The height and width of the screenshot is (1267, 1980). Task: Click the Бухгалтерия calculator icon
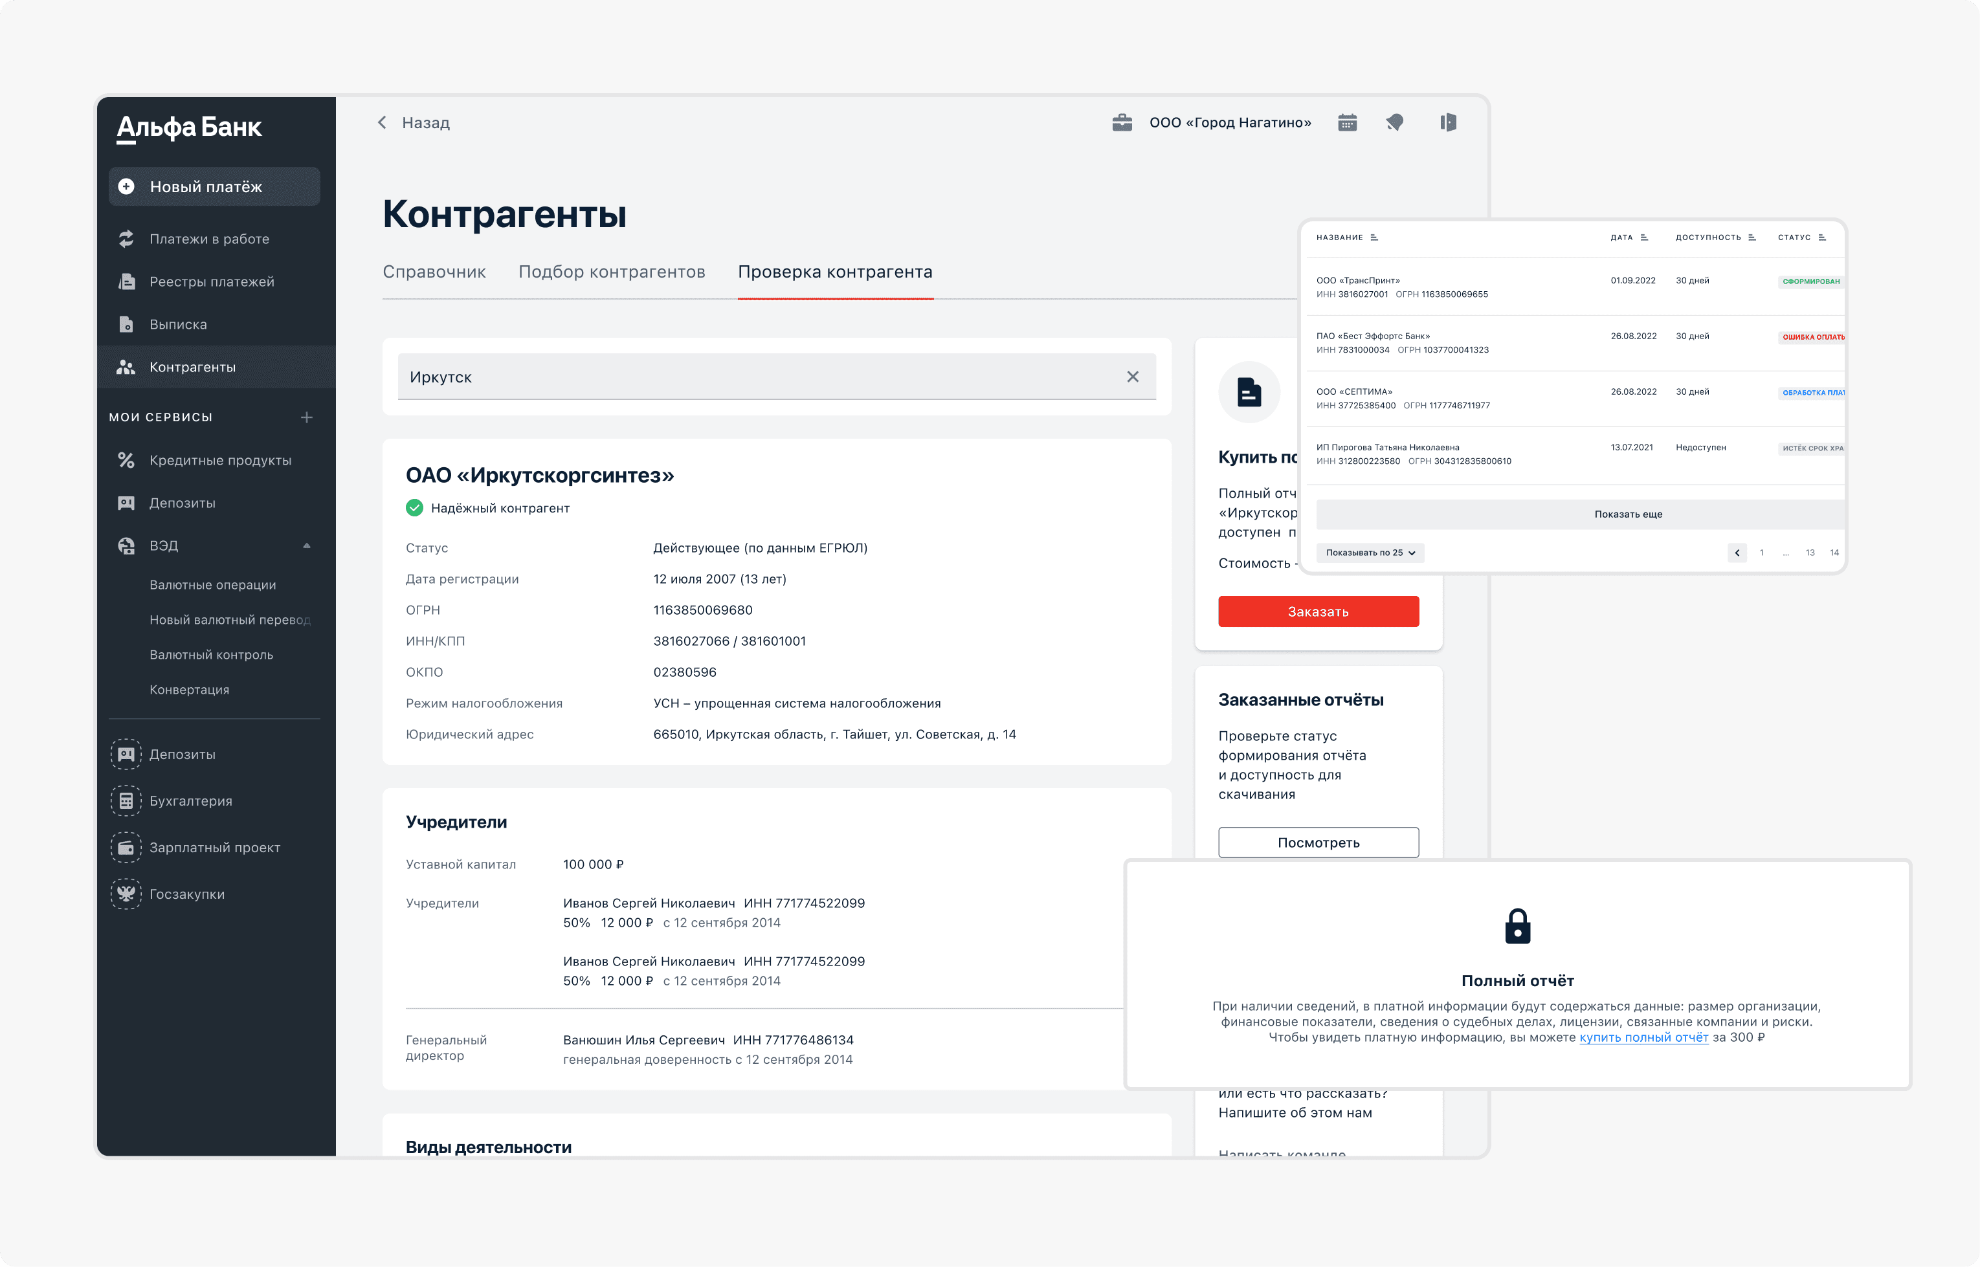(126, 800)
